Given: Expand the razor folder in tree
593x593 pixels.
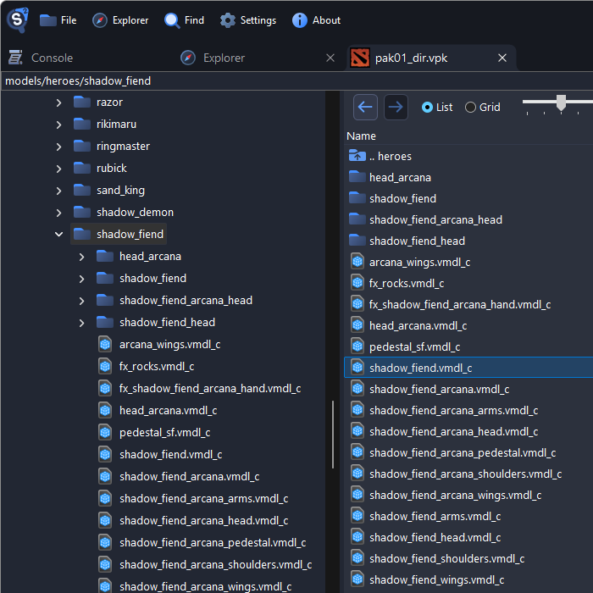Looking at the screenshot, I should point(58,103).
